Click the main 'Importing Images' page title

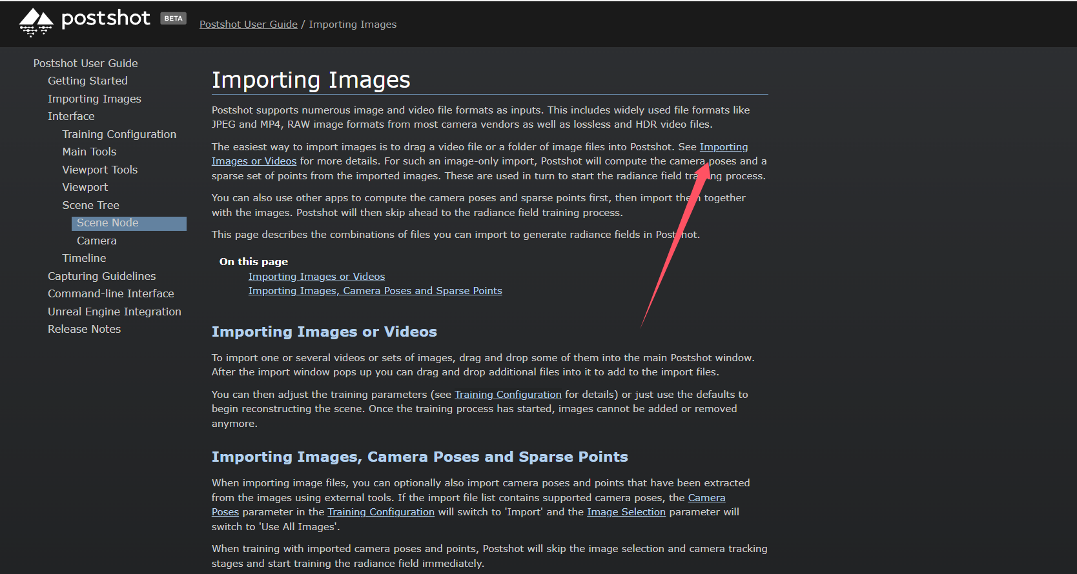pyautogui.click(x=311, y=80)
